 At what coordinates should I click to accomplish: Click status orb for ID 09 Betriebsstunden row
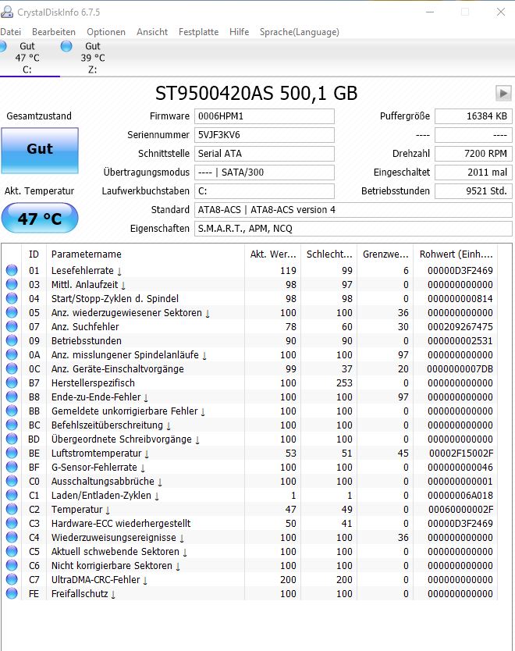(12, 340)
